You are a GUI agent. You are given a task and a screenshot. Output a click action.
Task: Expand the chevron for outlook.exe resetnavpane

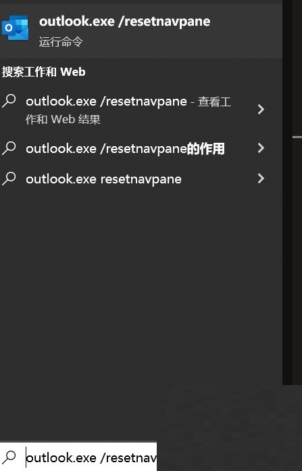pyautogui.click(x=261, y=179)
